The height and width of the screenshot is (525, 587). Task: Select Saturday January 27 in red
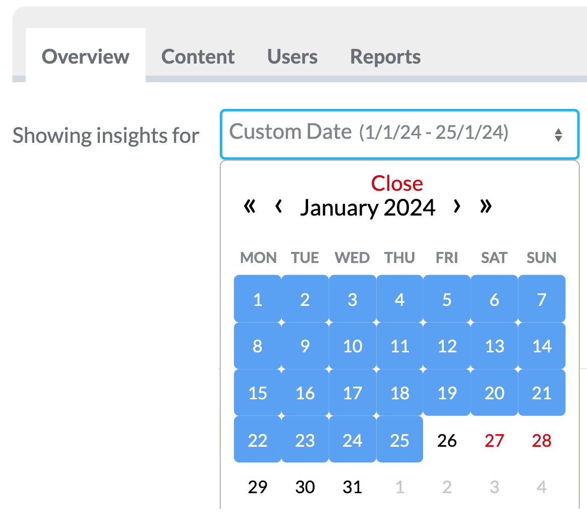(x=494, y=440)
